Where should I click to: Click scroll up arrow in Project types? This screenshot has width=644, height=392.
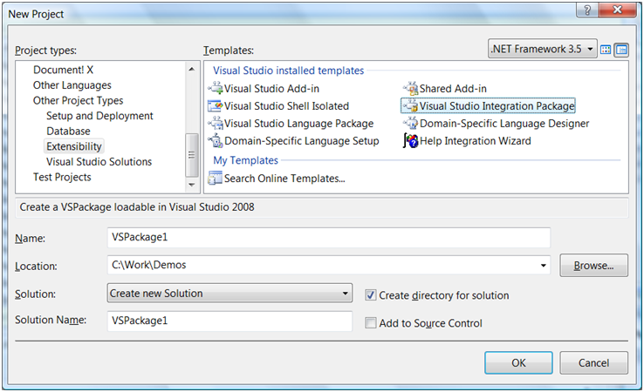click(191, 70)
